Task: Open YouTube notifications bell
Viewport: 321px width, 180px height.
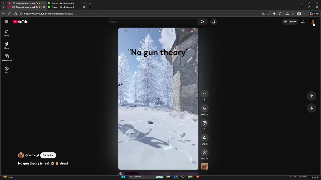Action: [x=303, y=22]
